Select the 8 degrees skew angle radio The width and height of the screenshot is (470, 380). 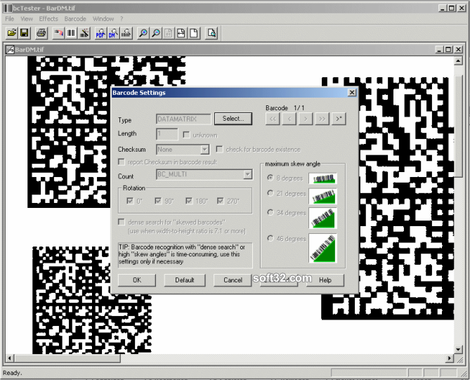270,178
